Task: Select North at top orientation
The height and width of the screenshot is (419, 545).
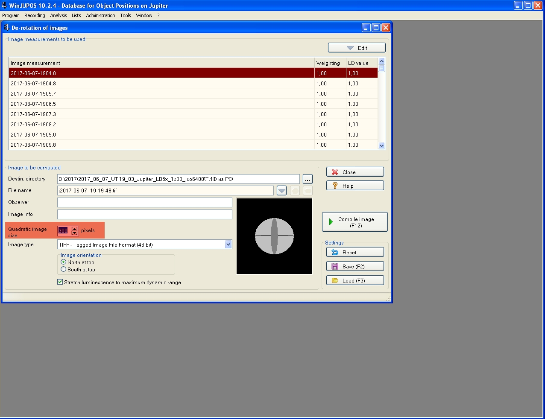Action: pos(64,262)
